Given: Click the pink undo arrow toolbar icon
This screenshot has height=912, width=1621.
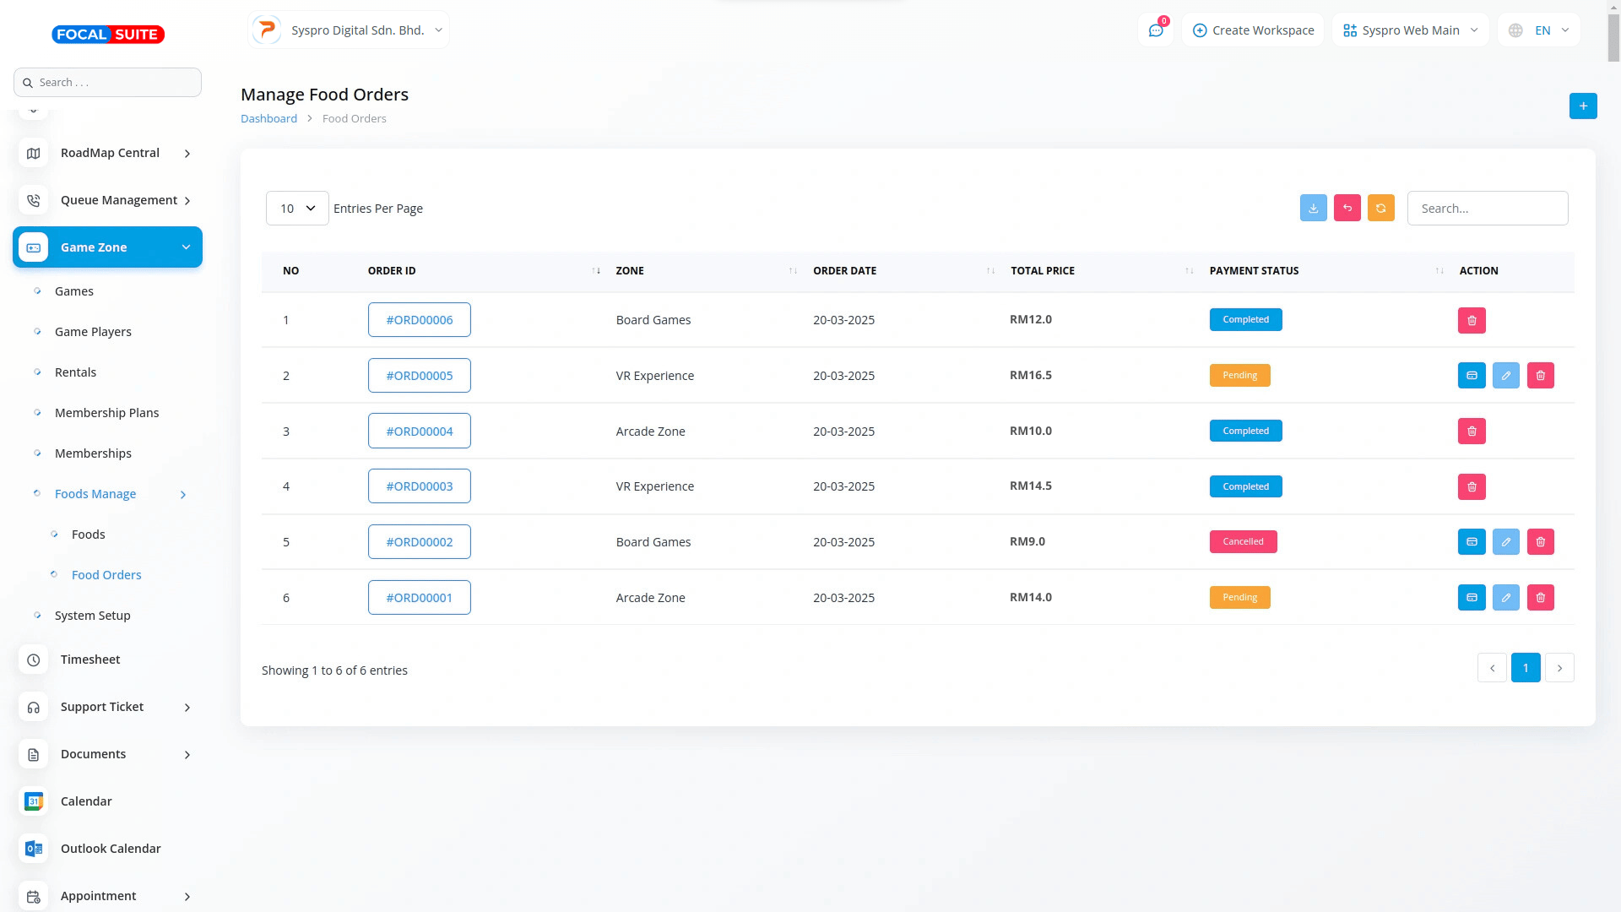Looking at the screenshot, I should click(x=1347, y=208).
